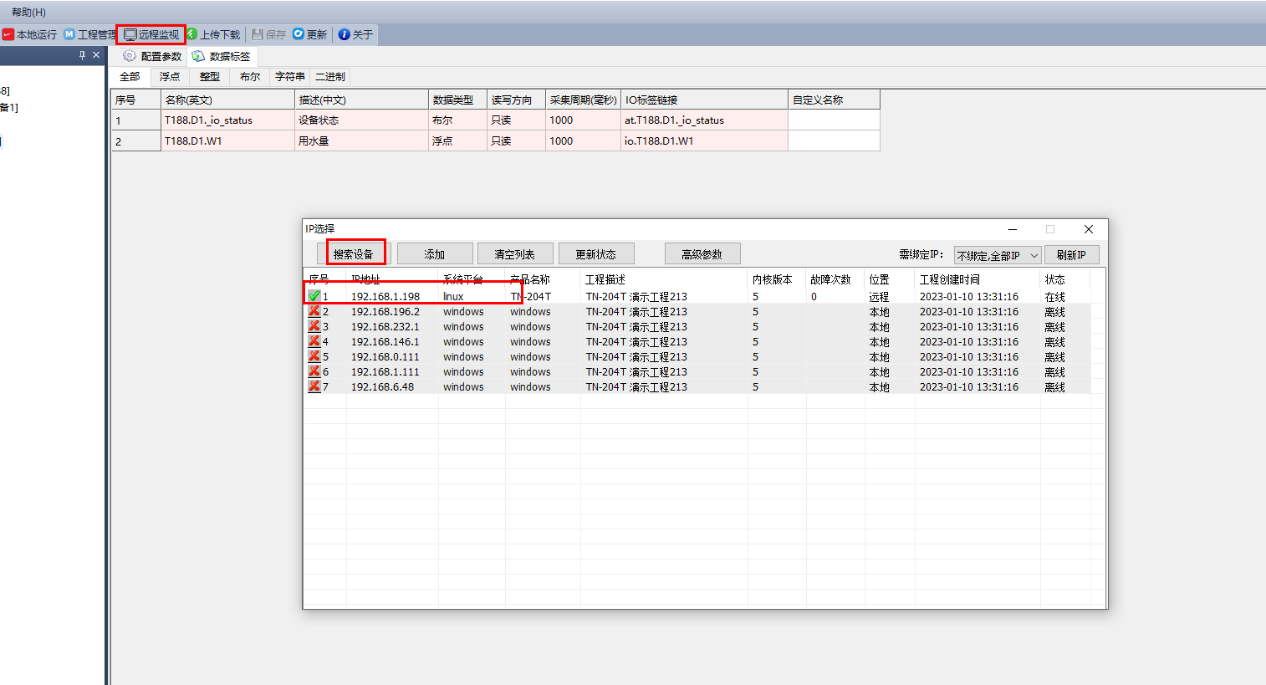The image size is (1266, 685).
Task: Select IP address 192.168.6.48
Action: click(x=383, y=386)
